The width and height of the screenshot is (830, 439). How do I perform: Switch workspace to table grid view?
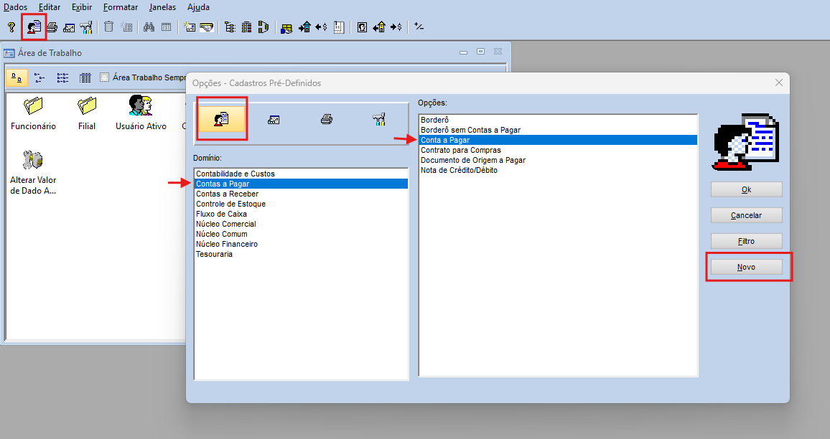pyautogui.click(x=85, y=77)
